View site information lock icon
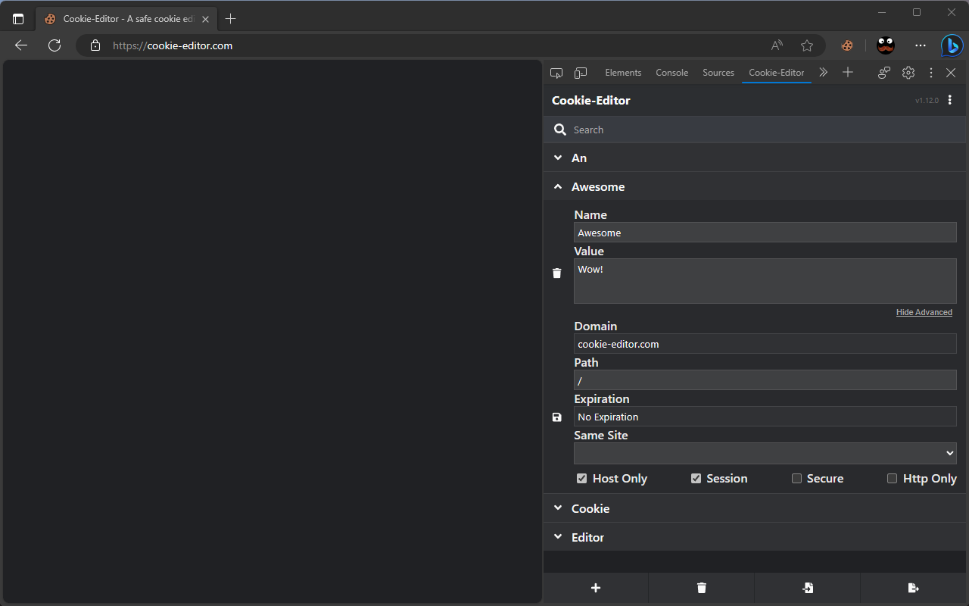969x606 pixels. [95, 45]
